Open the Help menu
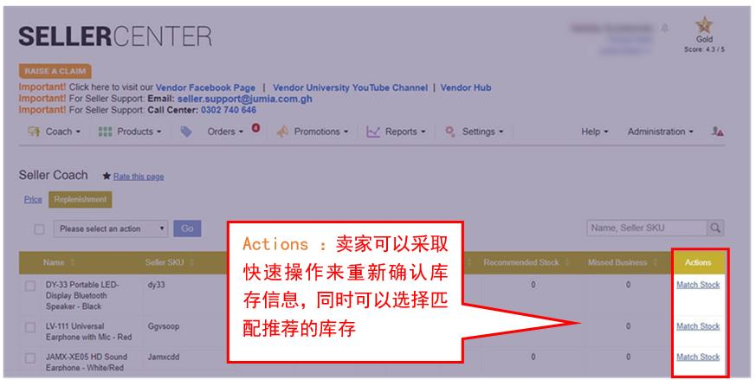756x380 pixels. tap(594, 132)
